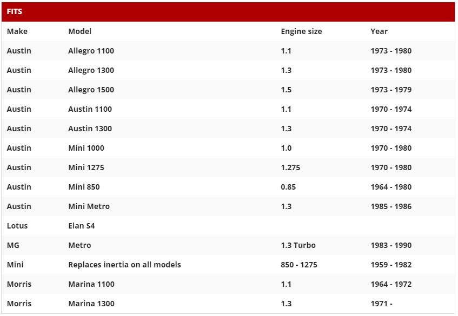This screenshot has height=316, width=458.
Task: Click the Mini Metro model cell
Action: pyautogui.click(x=89, y=206)
